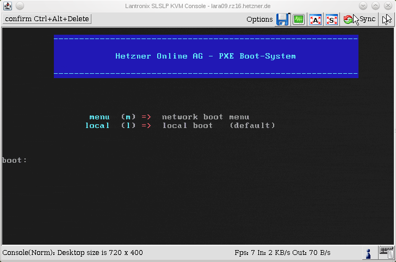Click the scaling 'S' icon in toolbar
This screenshot has height=262, width=396.
tap(332, 20)
